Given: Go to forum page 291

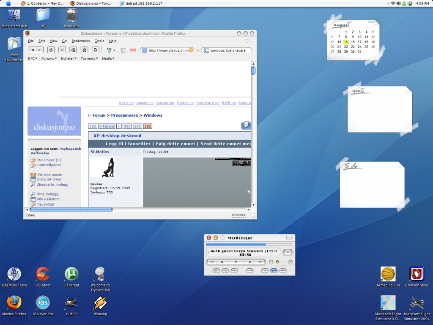Looking at the screenshot, I should tap(137, 126).
